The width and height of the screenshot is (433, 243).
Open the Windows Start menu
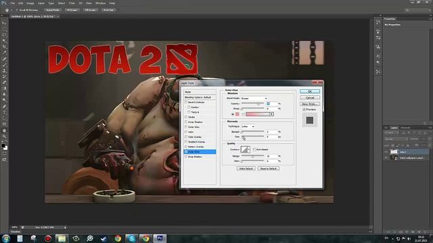(x=6, y=238)
